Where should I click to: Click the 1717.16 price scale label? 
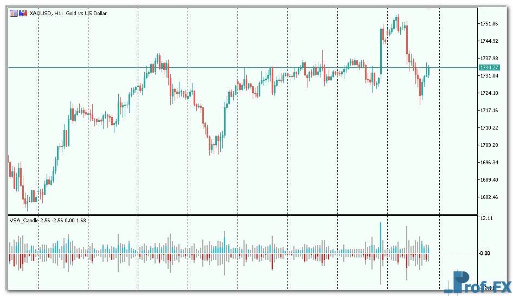(489, 111)
